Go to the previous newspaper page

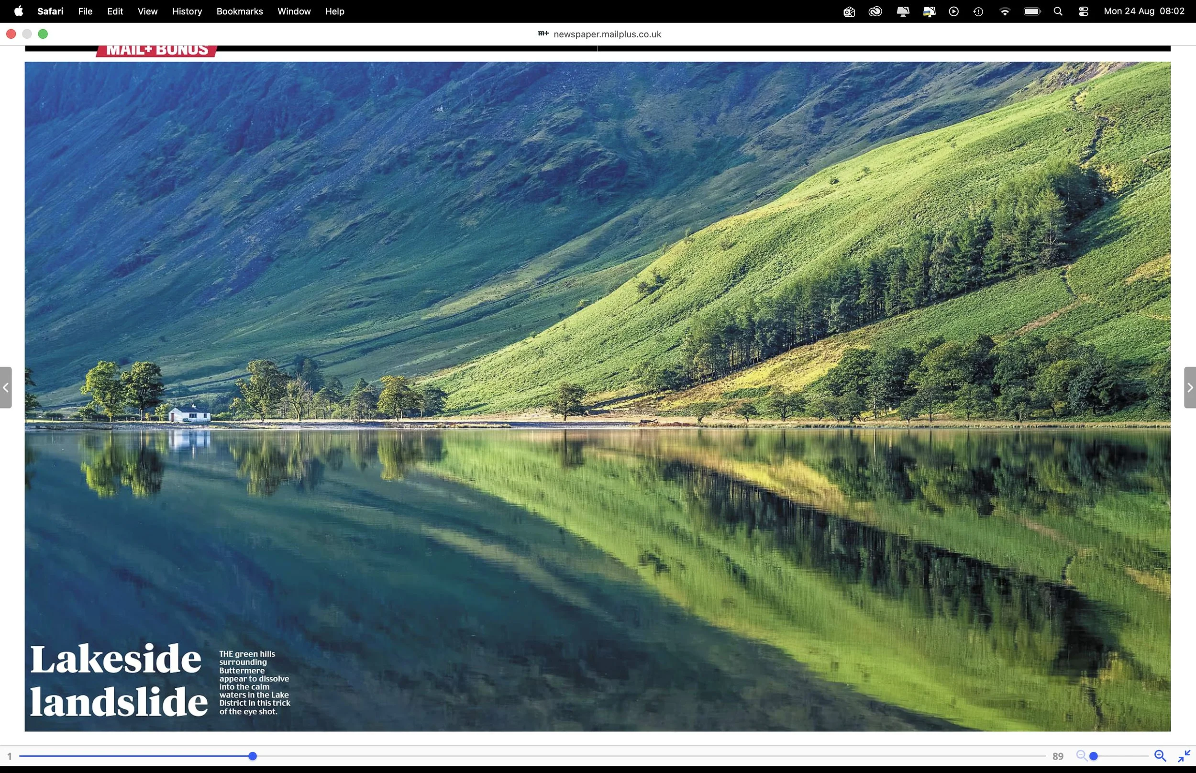pos(6,387)
